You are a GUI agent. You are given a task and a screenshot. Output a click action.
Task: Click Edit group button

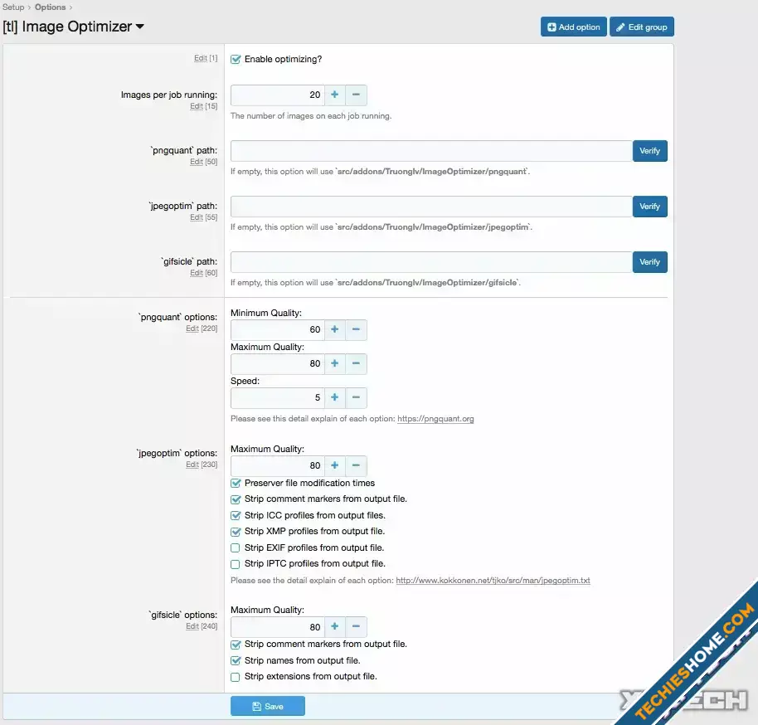[641, 27]
